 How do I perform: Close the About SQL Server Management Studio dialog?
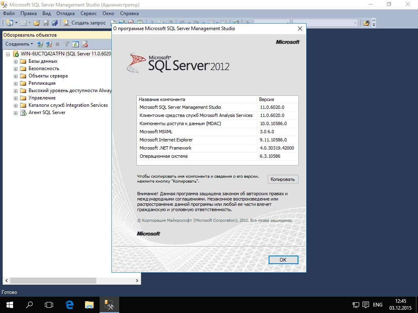(x=300, y=29)
